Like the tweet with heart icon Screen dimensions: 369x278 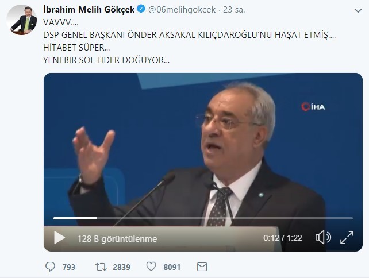tap(151, 267)
